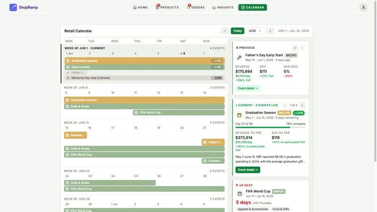
Task: Open the Products tab
Action: 167,8
